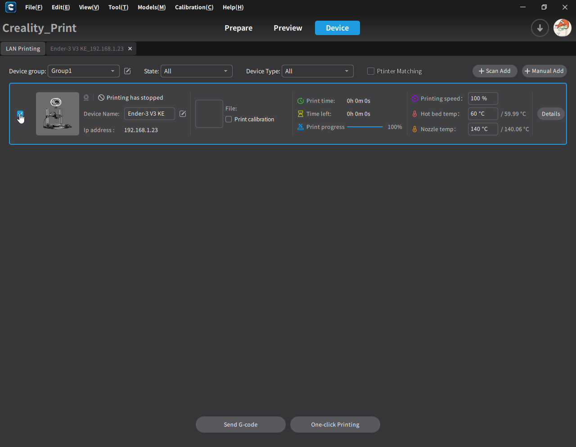Screen dimensions: 576x447
Task: Click the camera status icon on printer card
Action: (x=86, y=98)
